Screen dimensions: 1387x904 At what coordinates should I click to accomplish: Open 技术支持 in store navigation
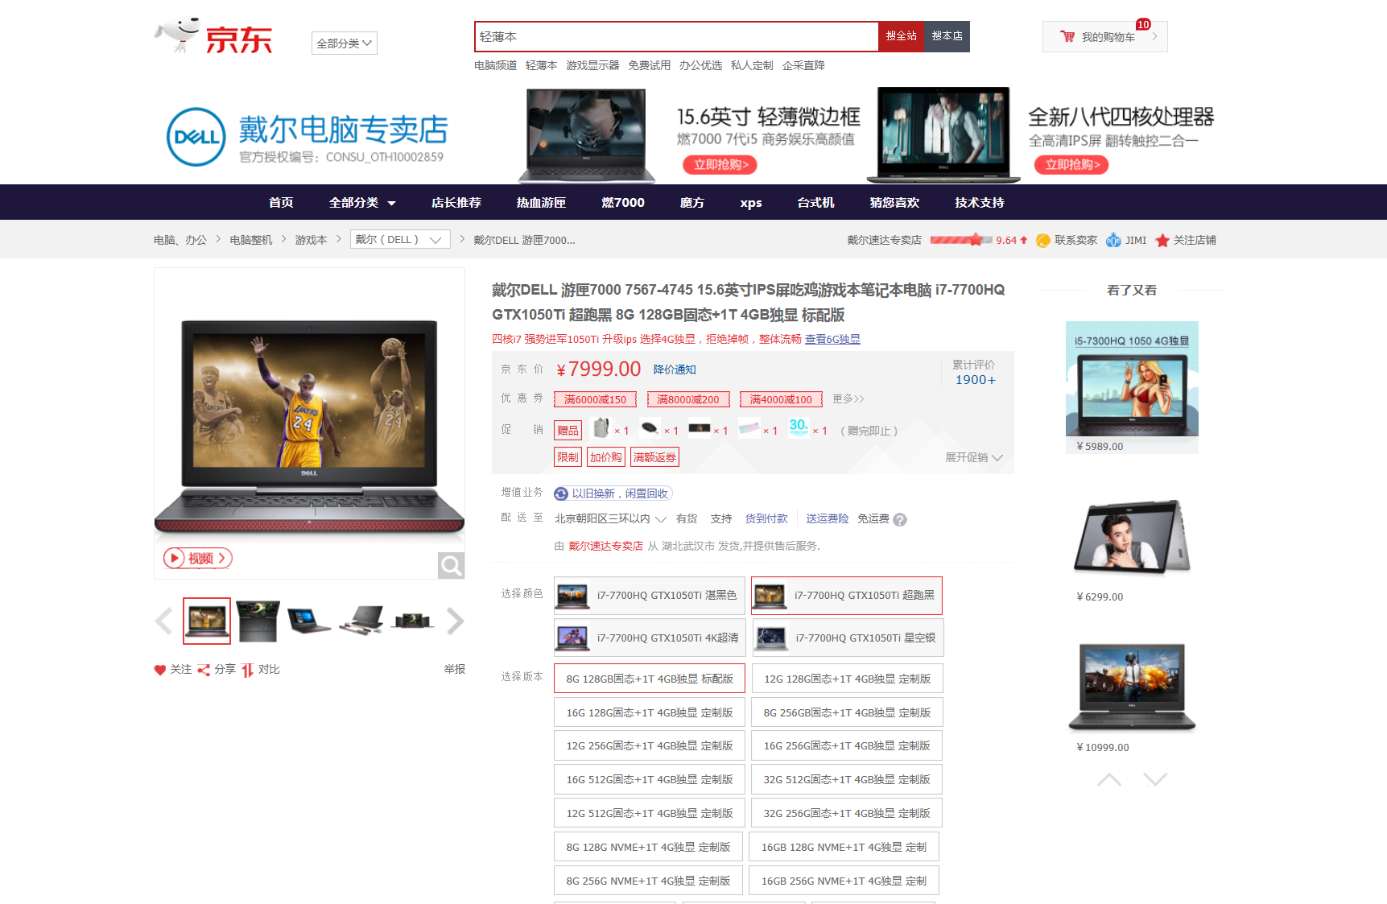(x=980, y=203)
